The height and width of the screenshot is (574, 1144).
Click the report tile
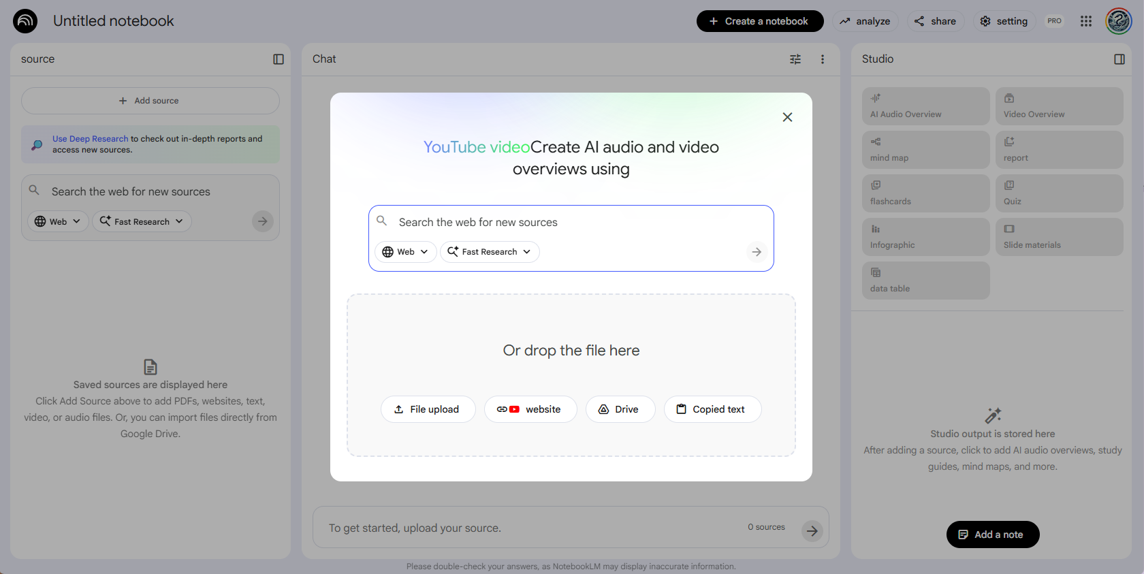click(1059, 150)
